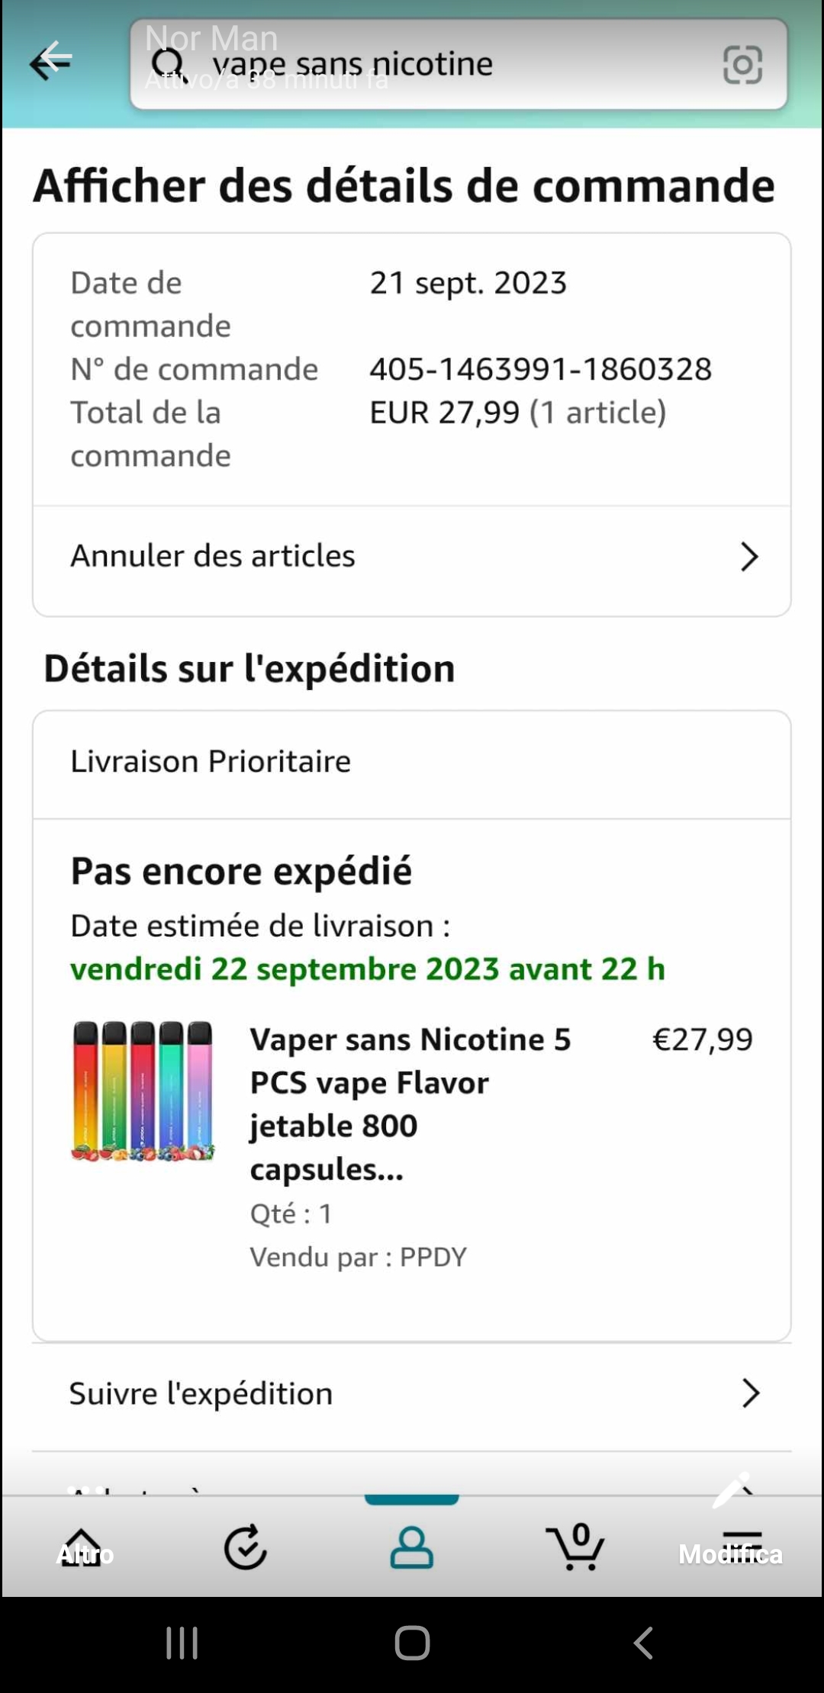
Task: Open the camera lens scan icon
Action: coord(742,64)
